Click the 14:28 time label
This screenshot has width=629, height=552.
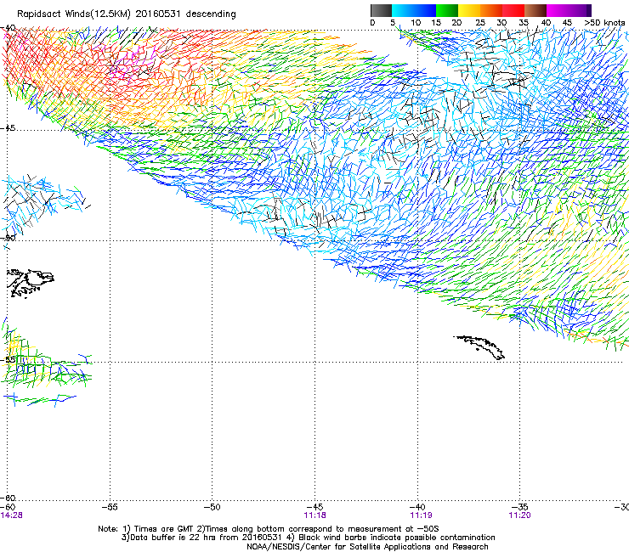tap(12, 515)
